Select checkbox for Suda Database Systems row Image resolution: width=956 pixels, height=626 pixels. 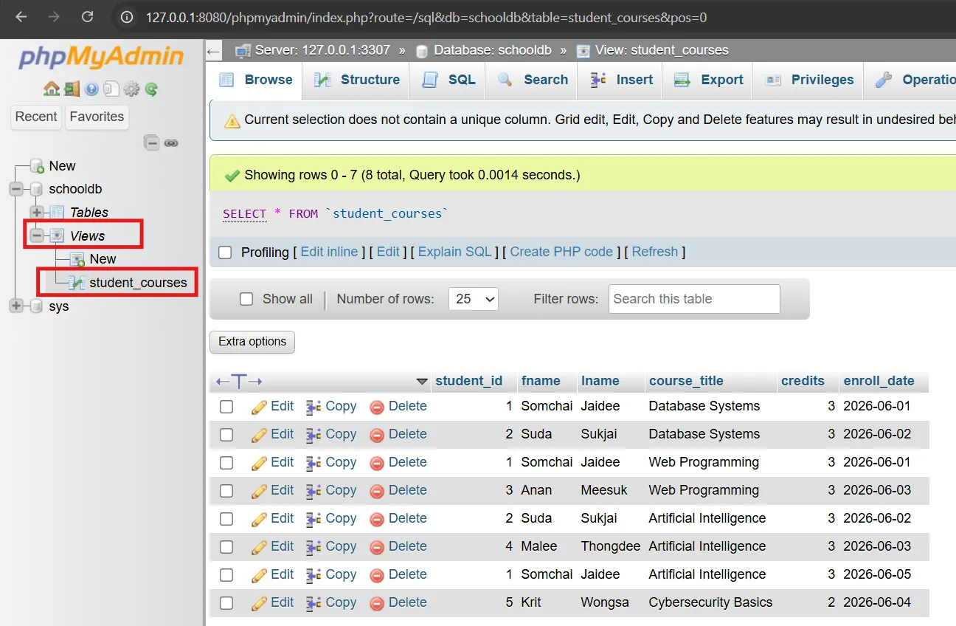[x=226, y=435]
